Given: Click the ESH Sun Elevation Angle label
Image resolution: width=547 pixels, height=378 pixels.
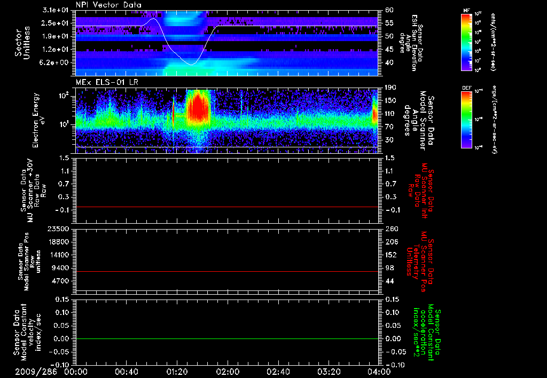Looking at the screenshot, I should click(411, 43).
